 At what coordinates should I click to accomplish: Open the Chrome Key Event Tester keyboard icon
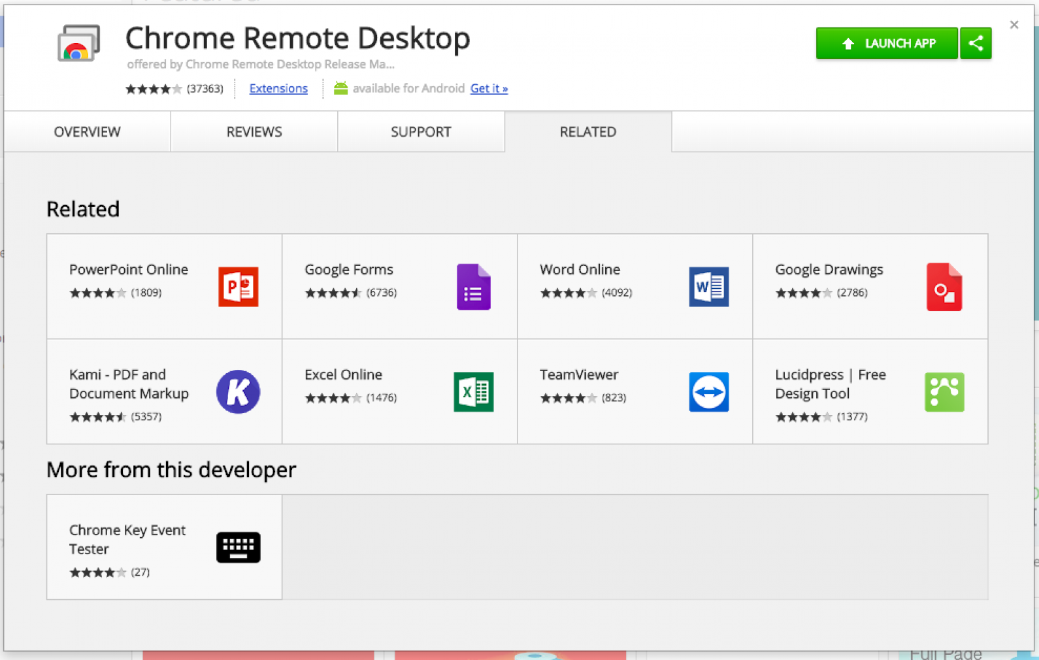click(x=238, y=547)
